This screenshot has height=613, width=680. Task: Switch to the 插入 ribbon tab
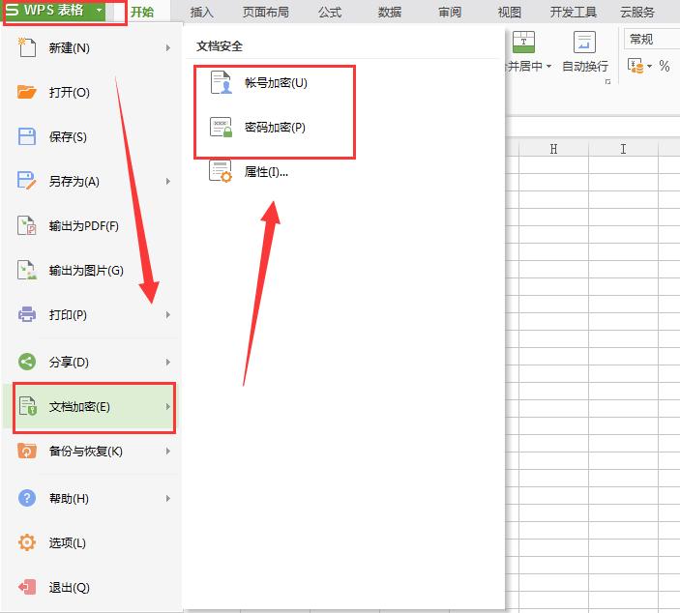202,12
